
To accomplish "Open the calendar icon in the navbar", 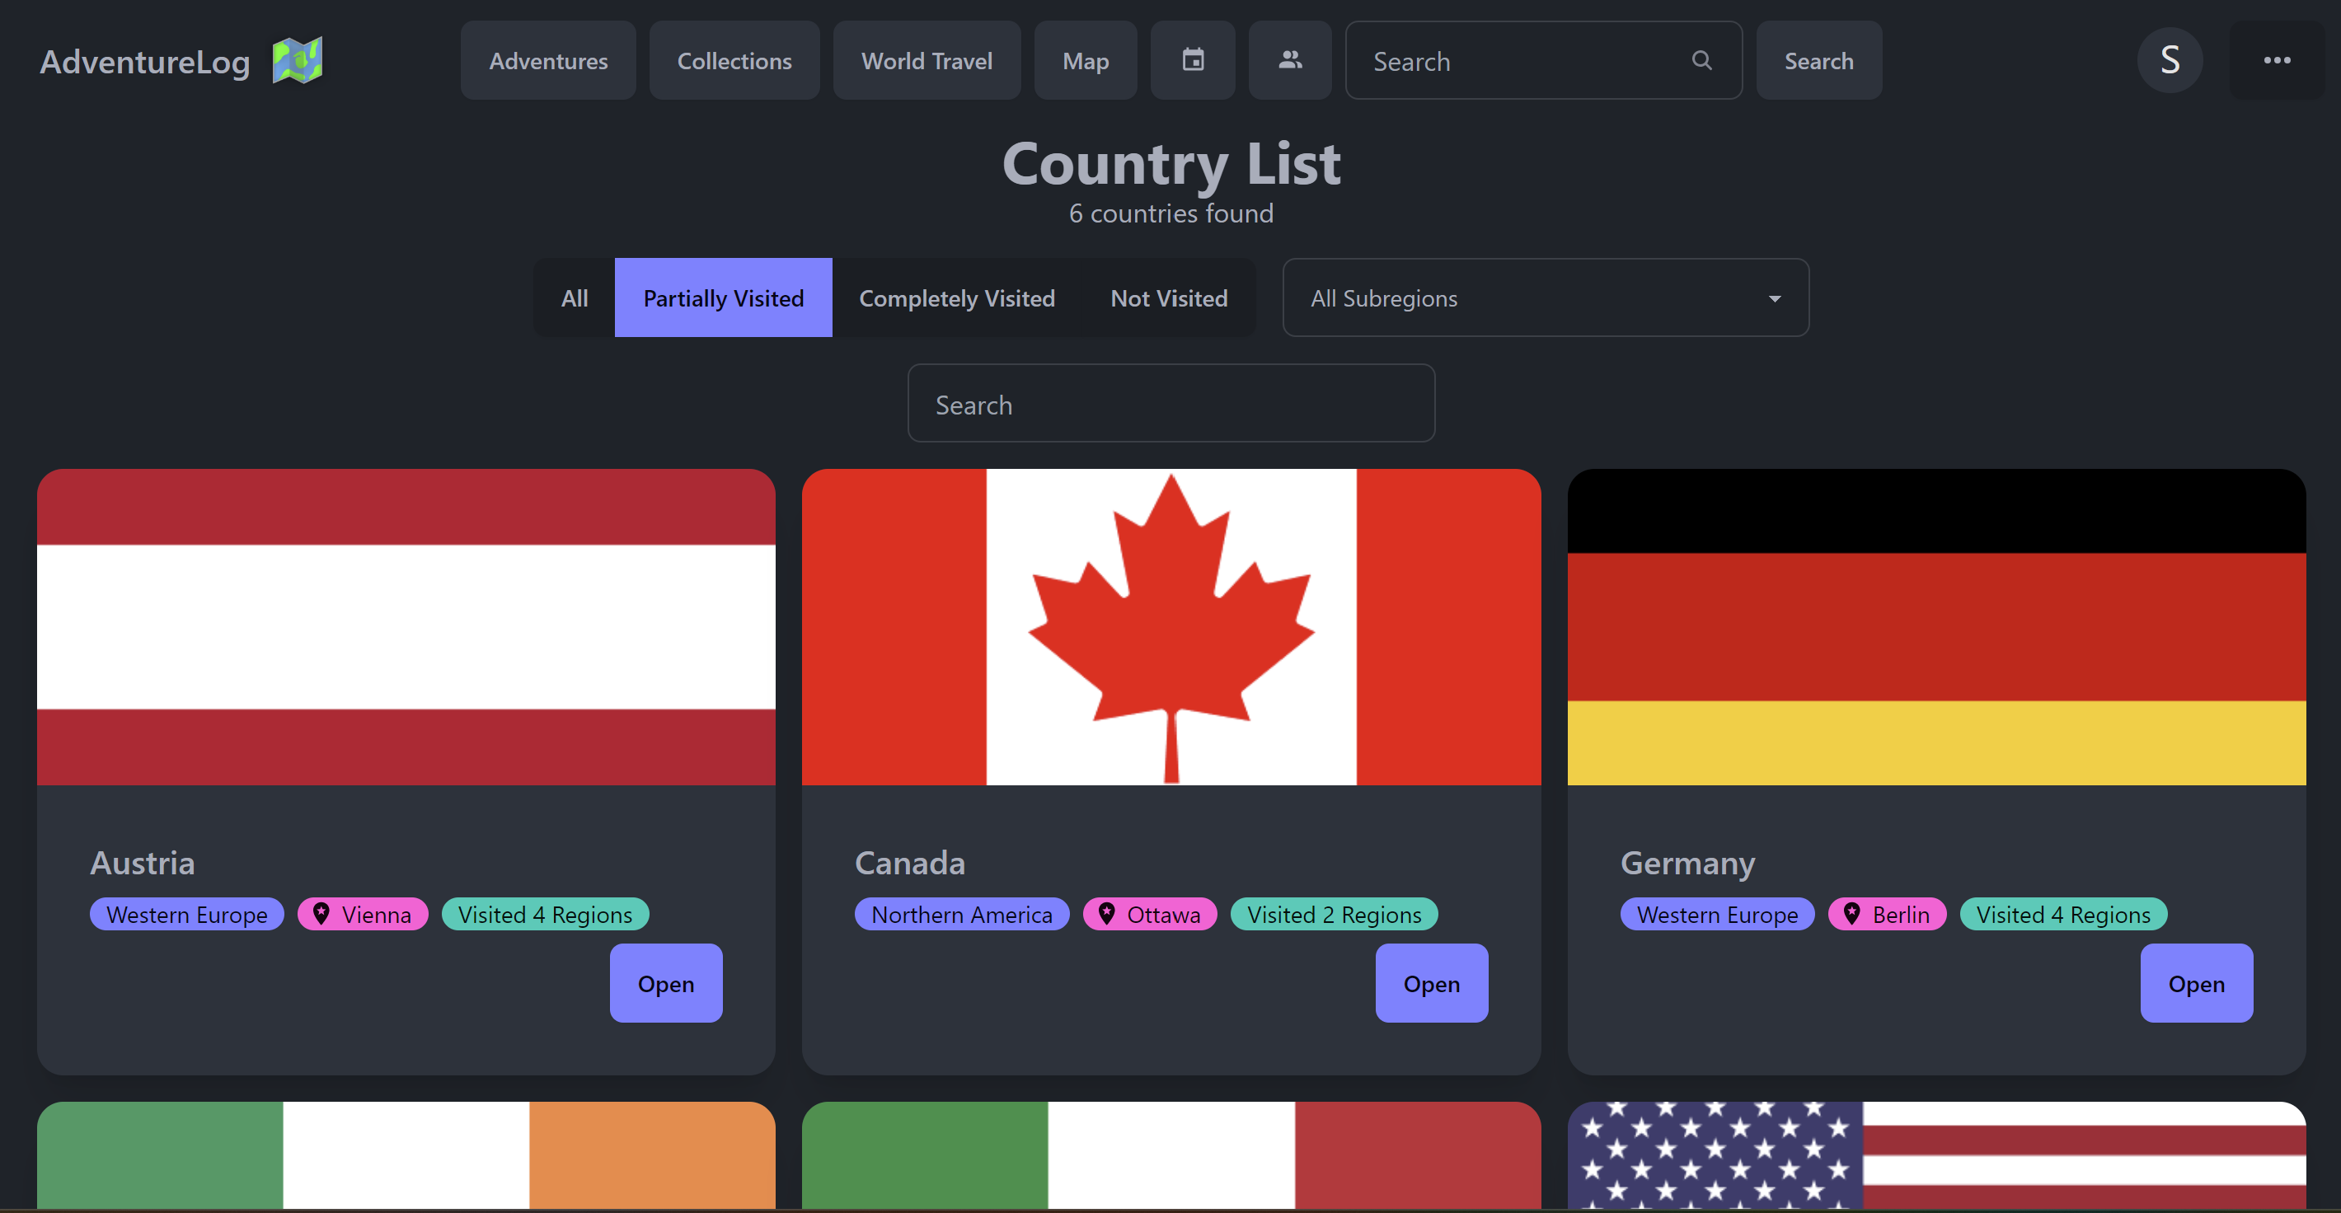I will [x=1192, y=60].
